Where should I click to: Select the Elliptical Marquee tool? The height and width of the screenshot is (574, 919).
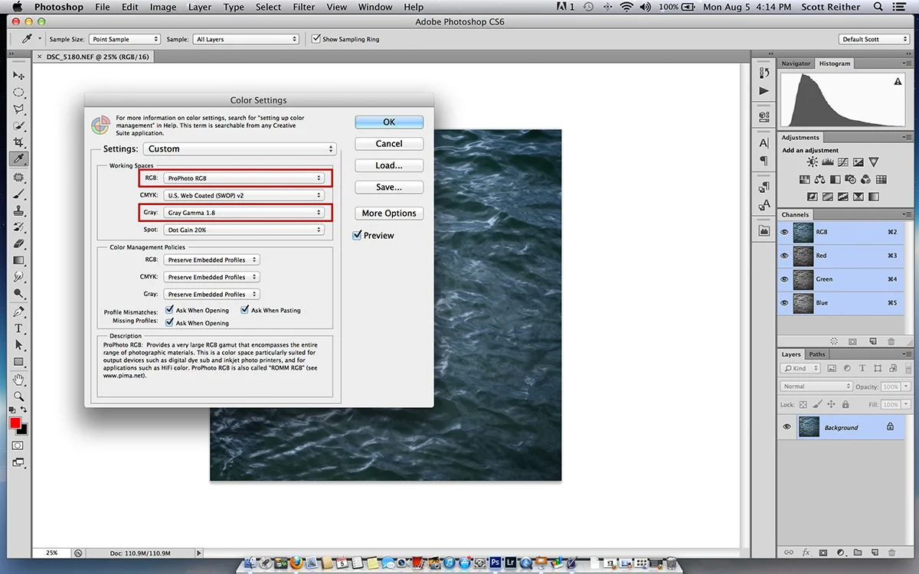(x=19, y=93)
